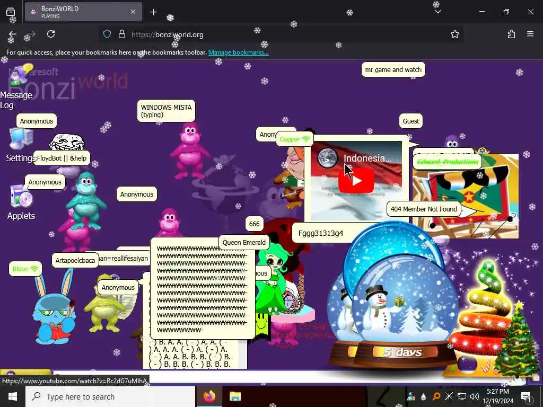Open File Explorer from the taskbar

235,396
